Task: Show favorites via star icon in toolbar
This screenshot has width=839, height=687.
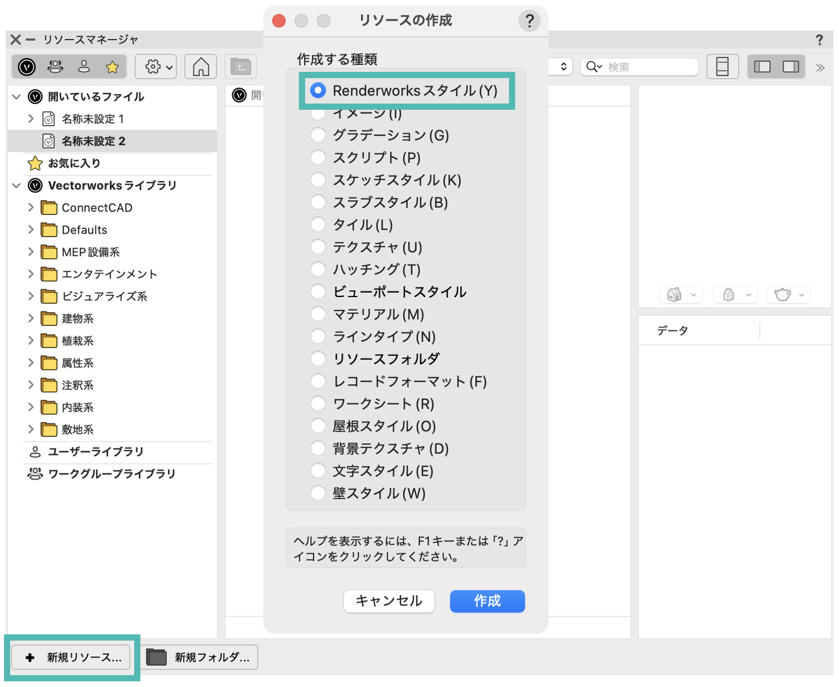Action: click(112, 67)
